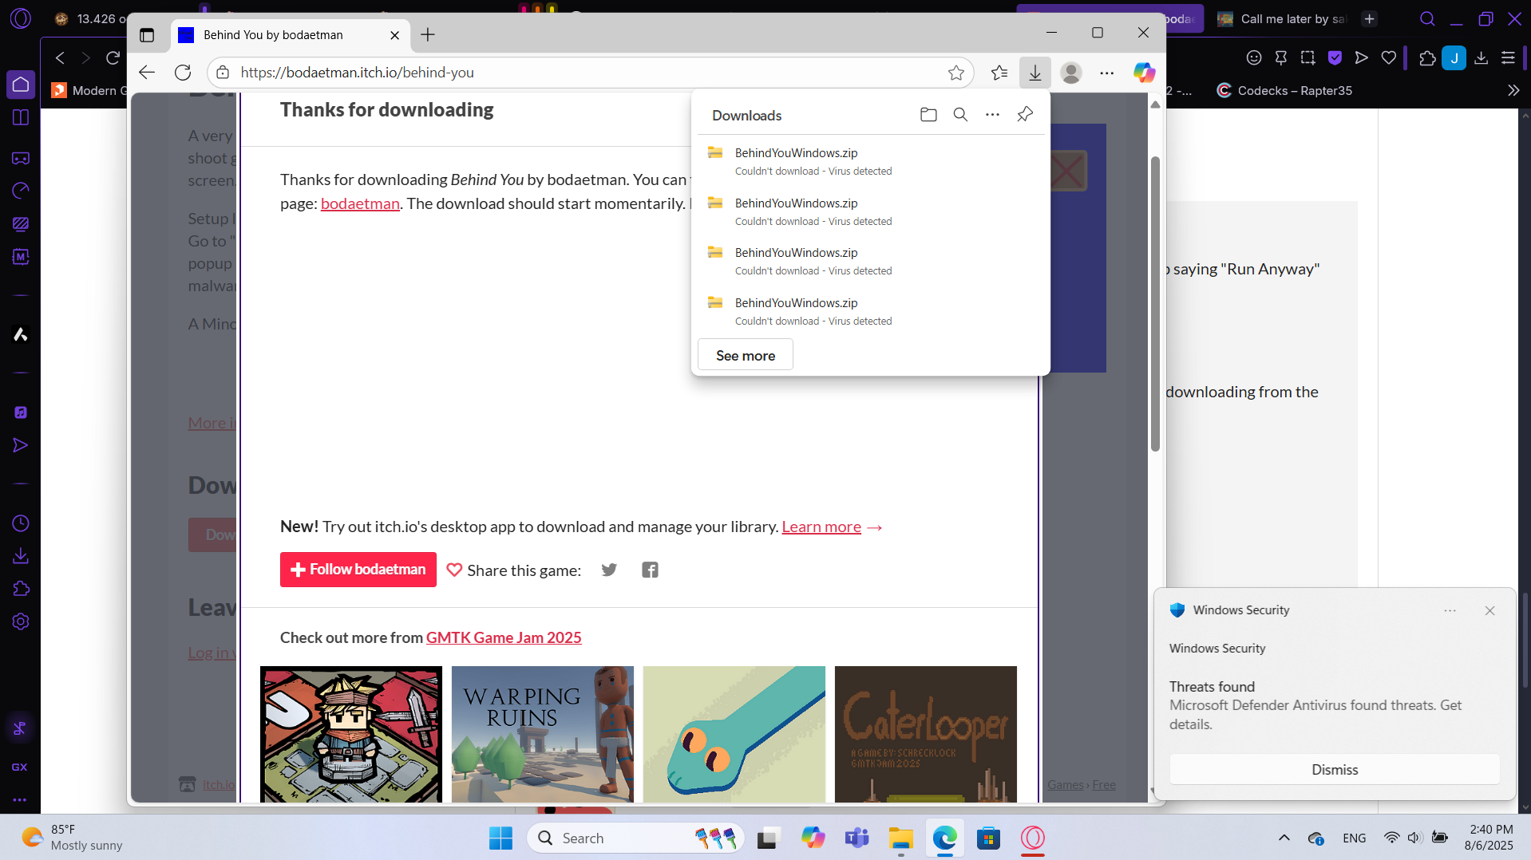Open GX Corner controller icon in sidebar

point(21,158)
